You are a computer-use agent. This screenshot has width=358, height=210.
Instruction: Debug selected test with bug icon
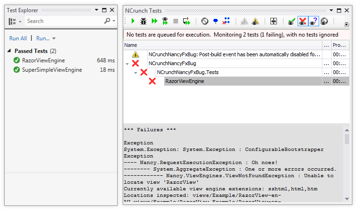(143, 21)
